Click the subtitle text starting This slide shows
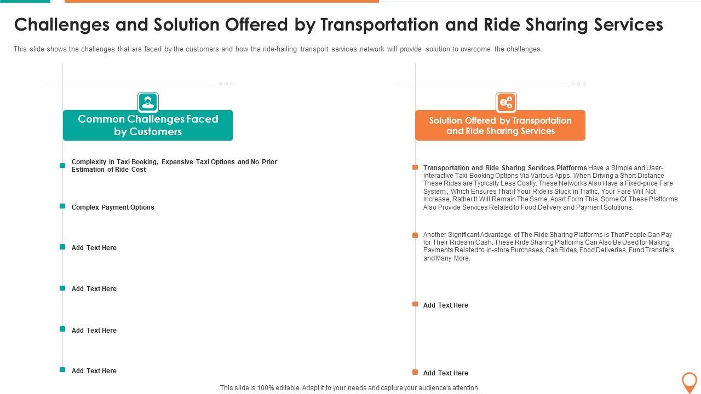Screen dimensions: 701x394 point(278,49)
